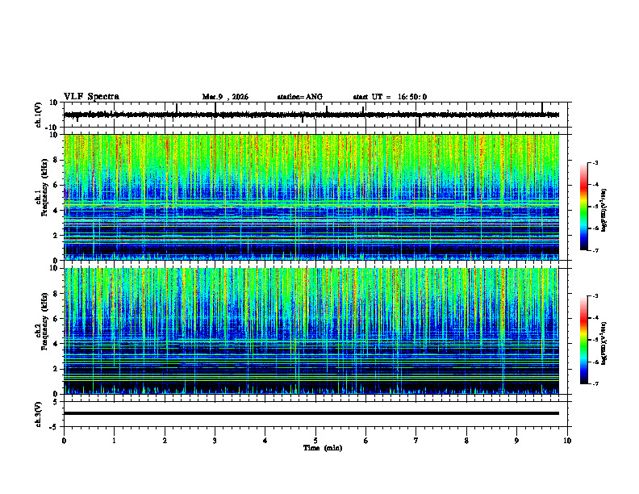Click the ch.2 spectrogram color scale bar
This screenshot has width=639, height=494.
[x=583, y=340]
